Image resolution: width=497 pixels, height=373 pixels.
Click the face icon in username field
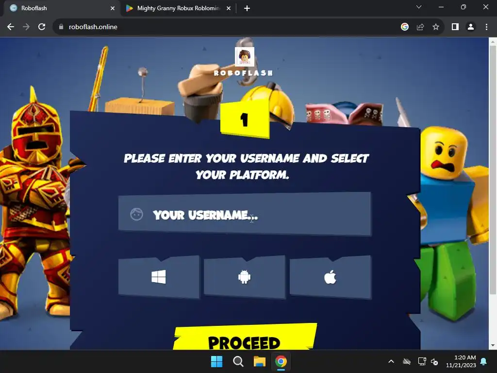(136, 214)
